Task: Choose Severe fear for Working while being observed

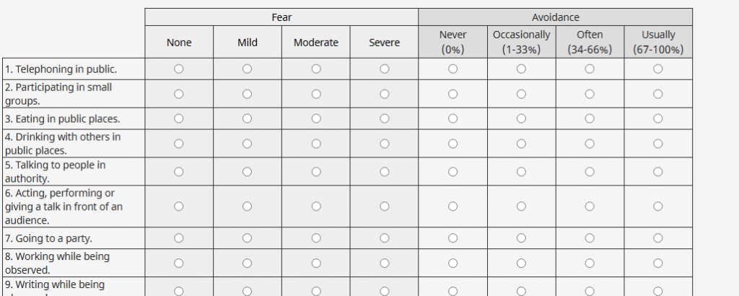Action: point(385,263)
